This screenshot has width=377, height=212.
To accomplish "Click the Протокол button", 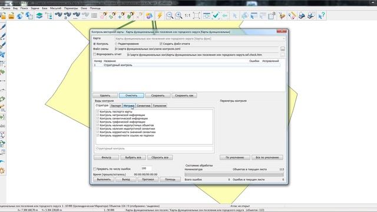I will click(148, 179).
